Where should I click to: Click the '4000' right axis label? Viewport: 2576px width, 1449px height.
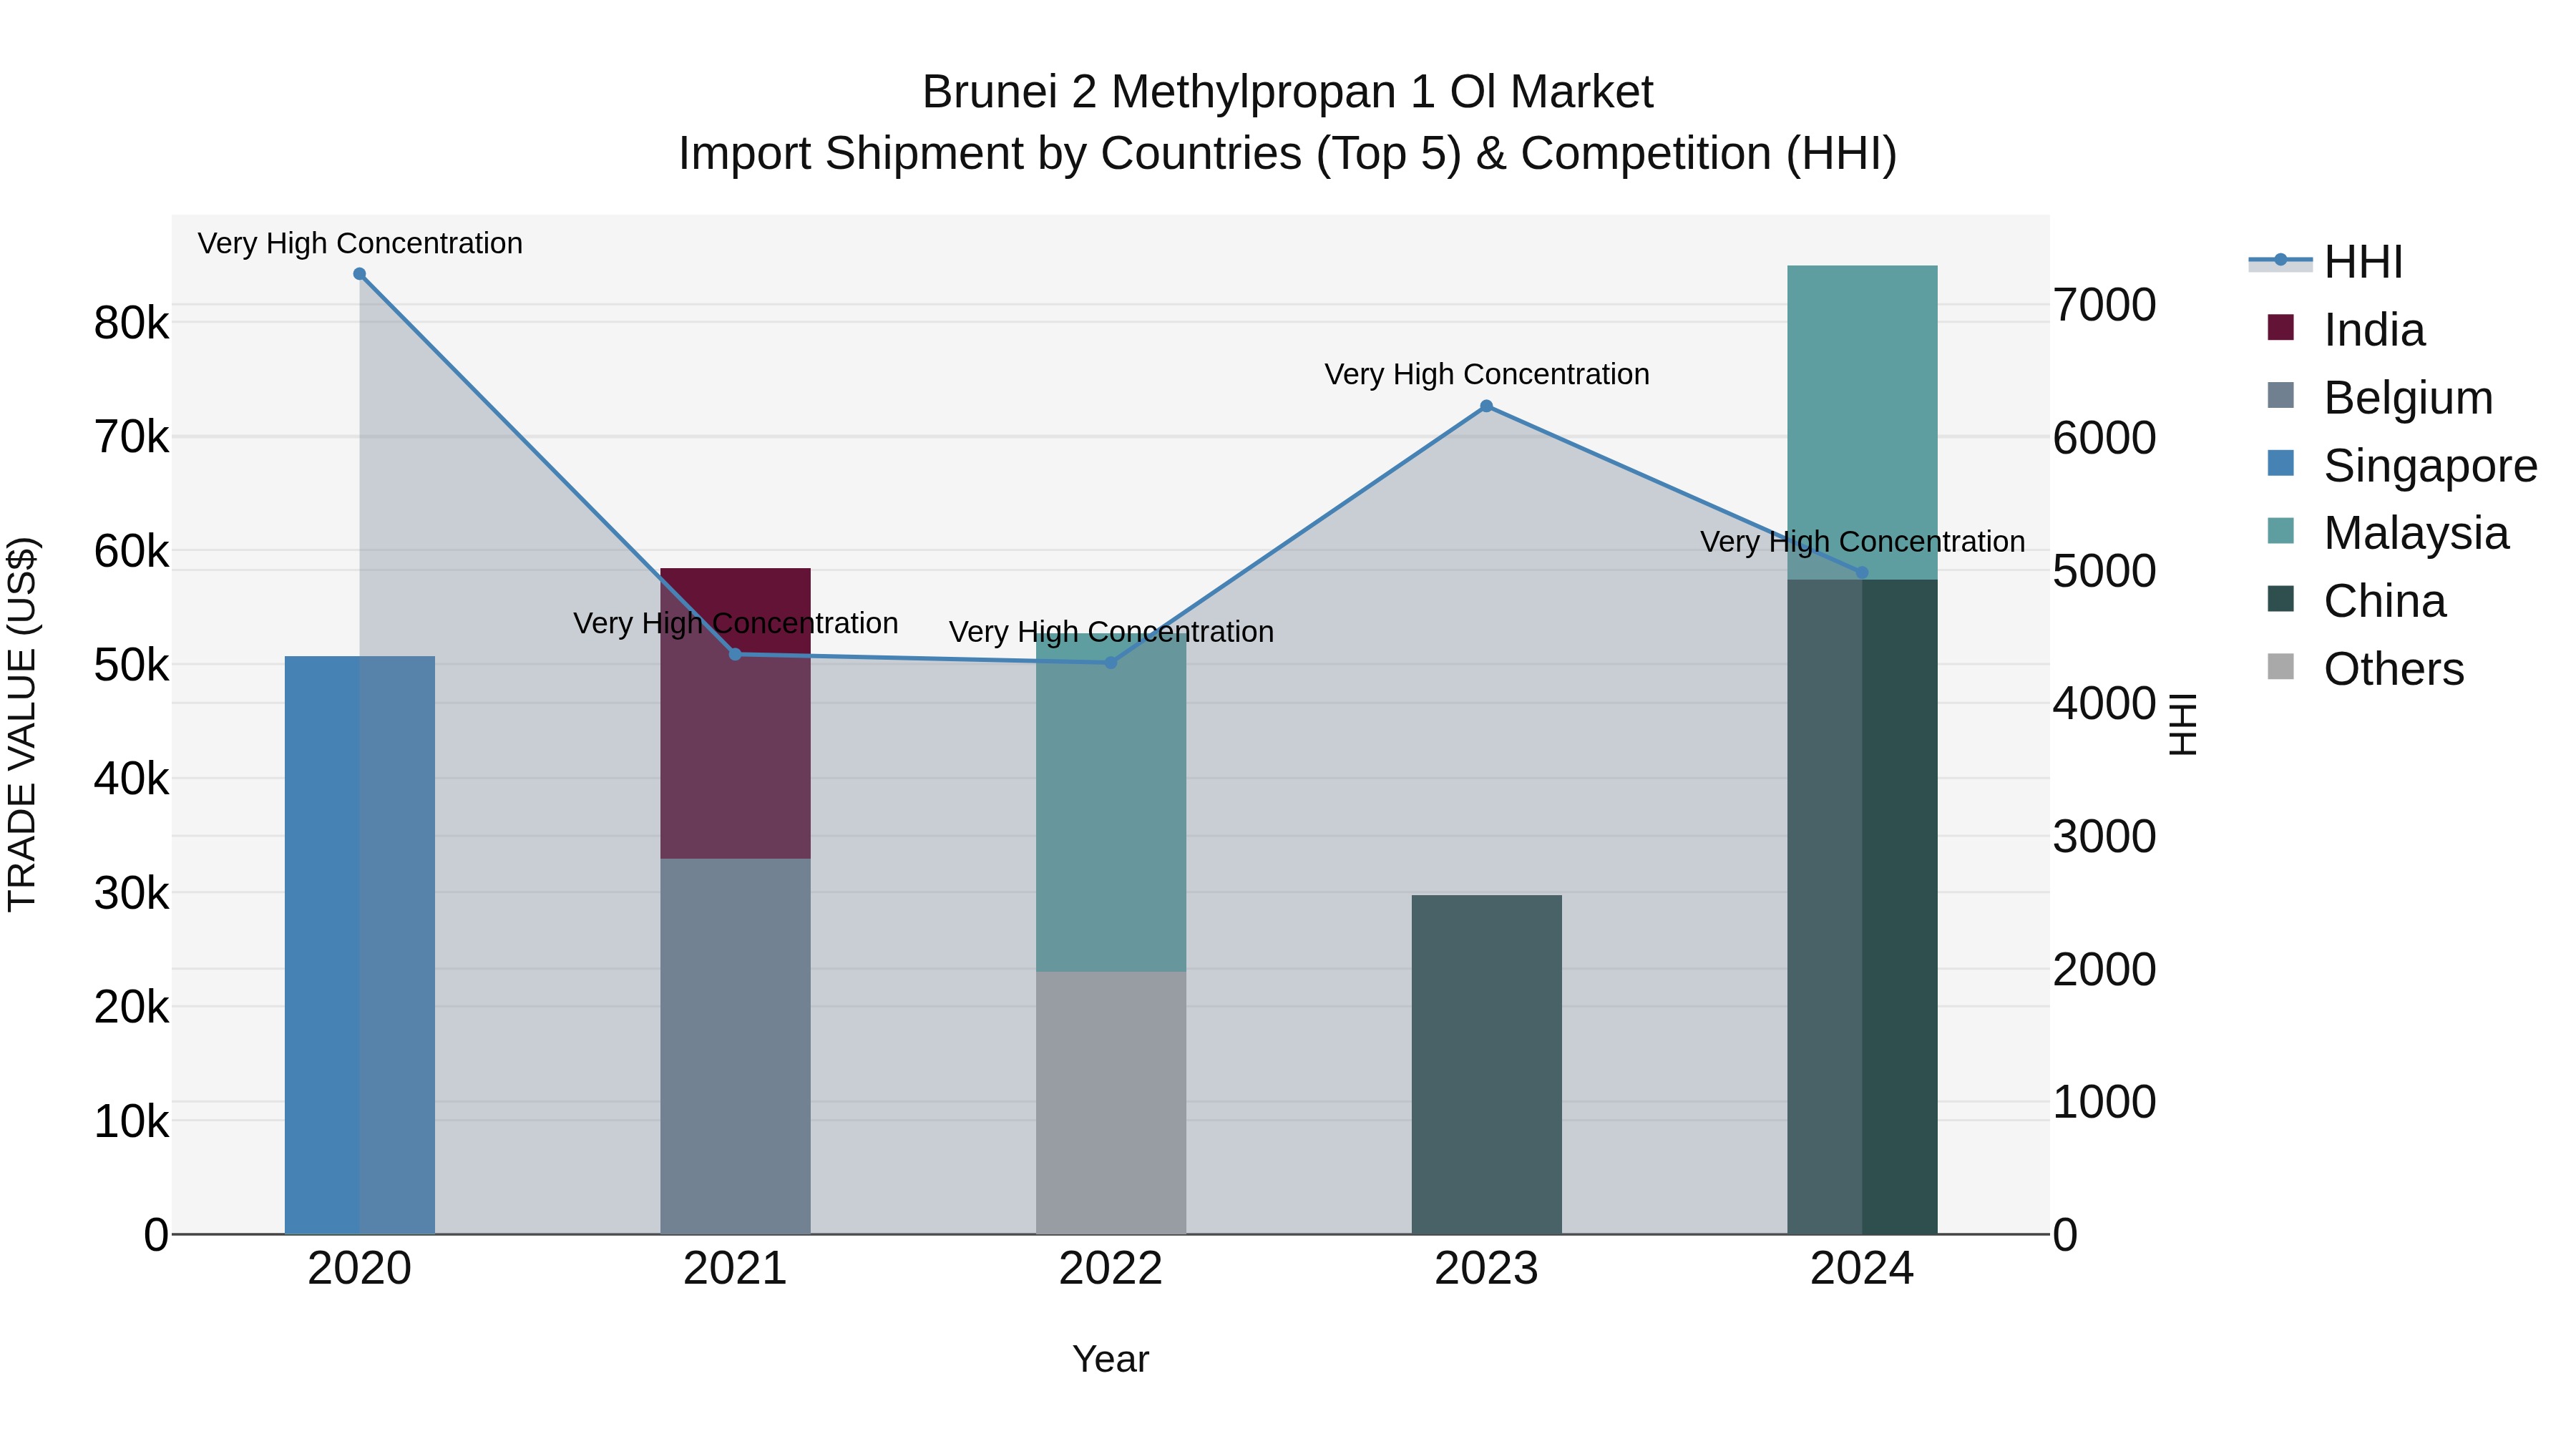point(2105,704)
